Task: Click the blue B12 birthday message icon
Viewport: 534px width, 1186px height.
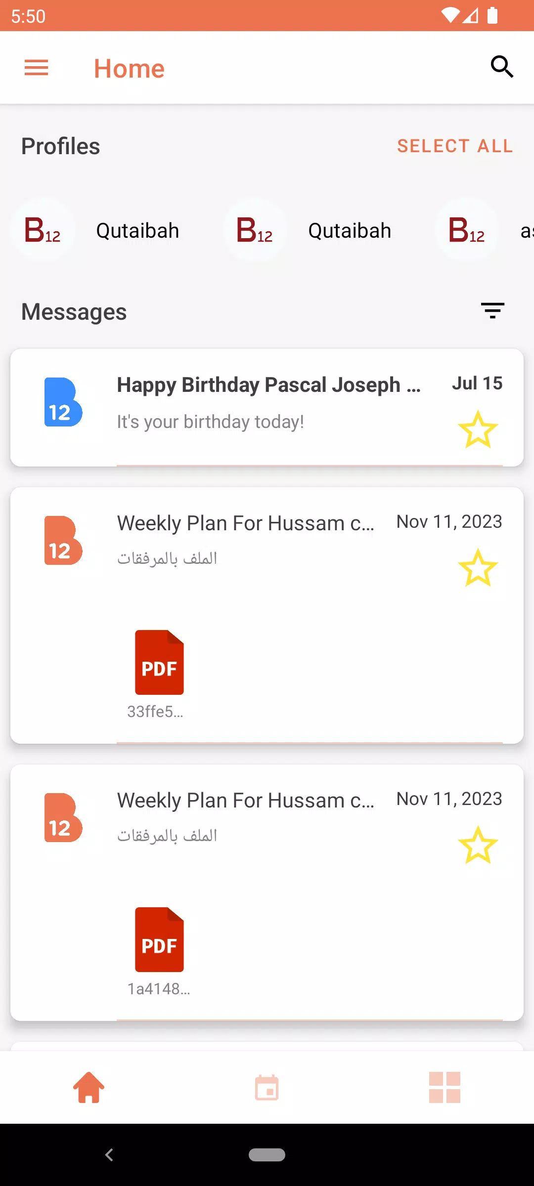Action: pyautogui.click(x=63, y=402)
